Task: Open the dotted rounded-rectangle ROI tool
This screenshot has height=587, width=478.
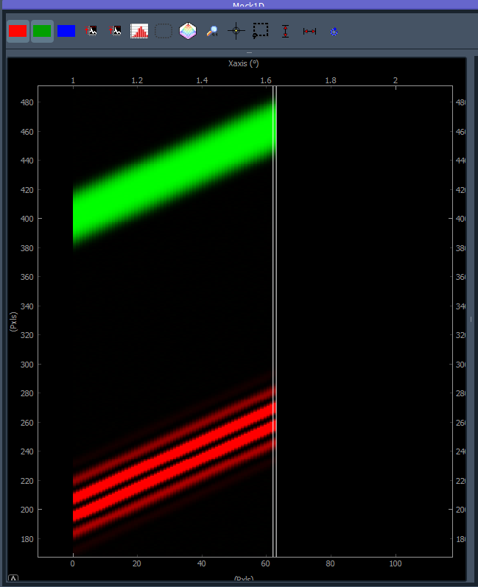Action: click(x=164, y=31)
